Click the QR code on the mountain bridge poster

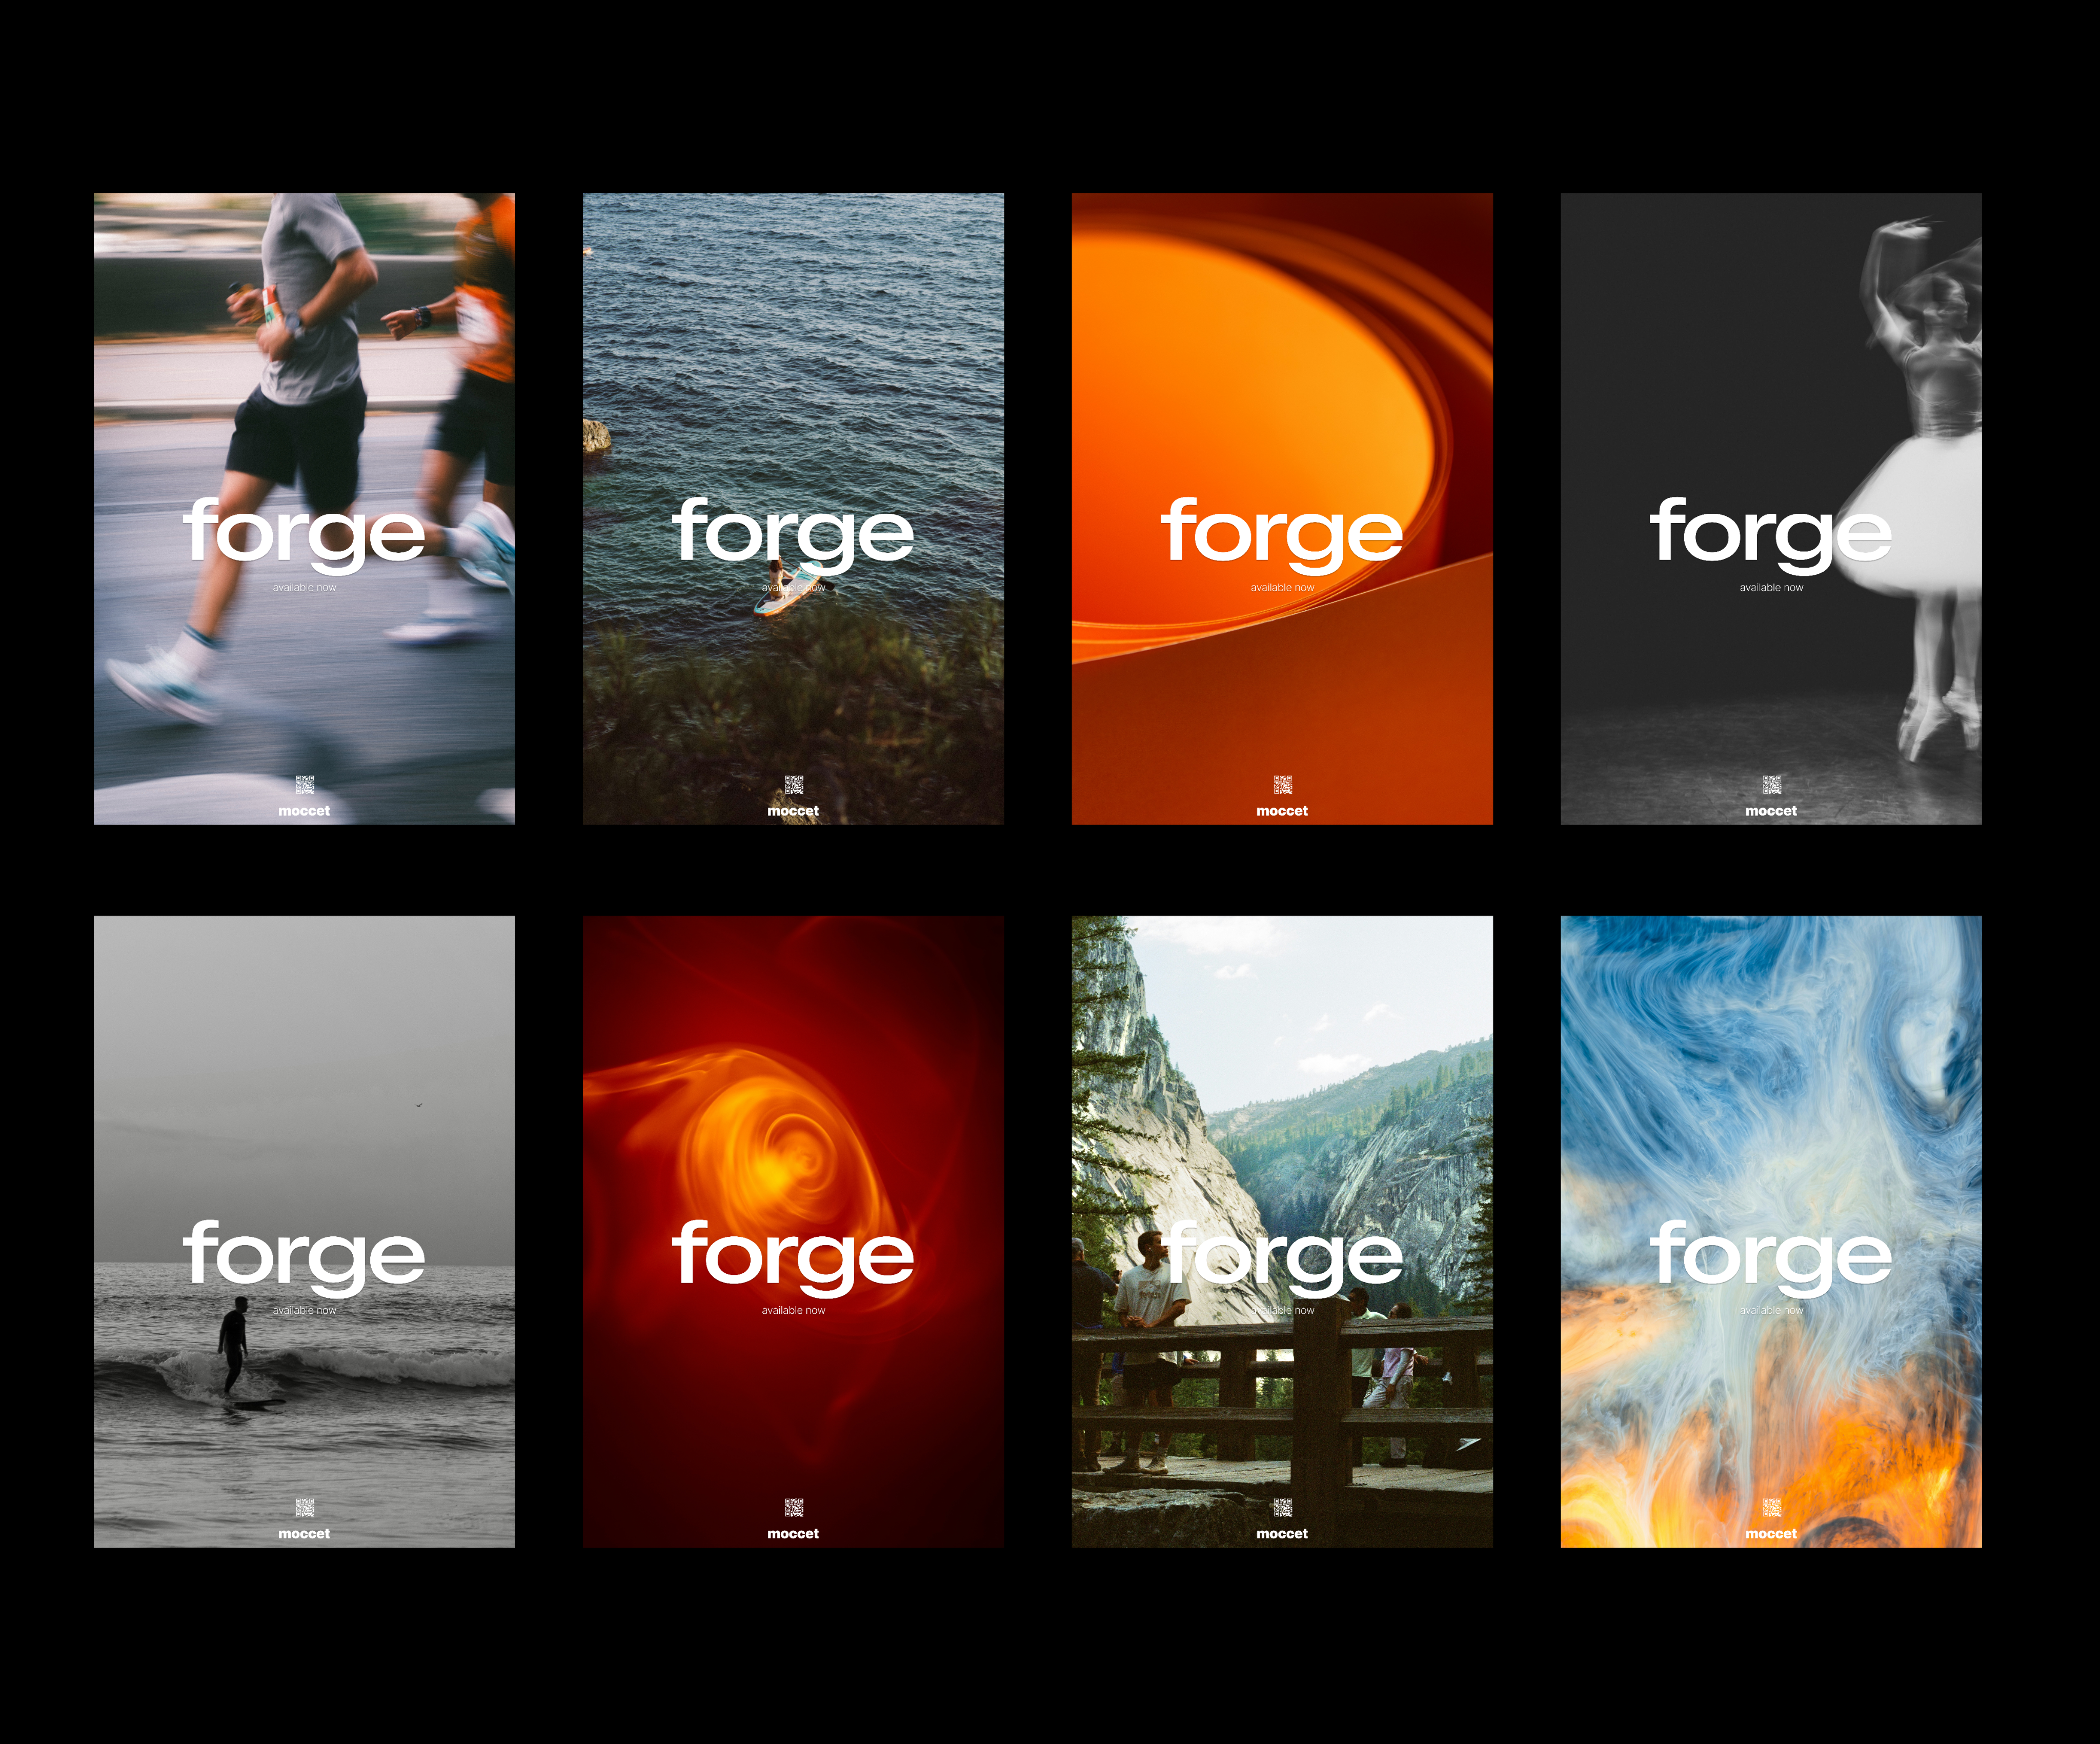(1283, 1508)
